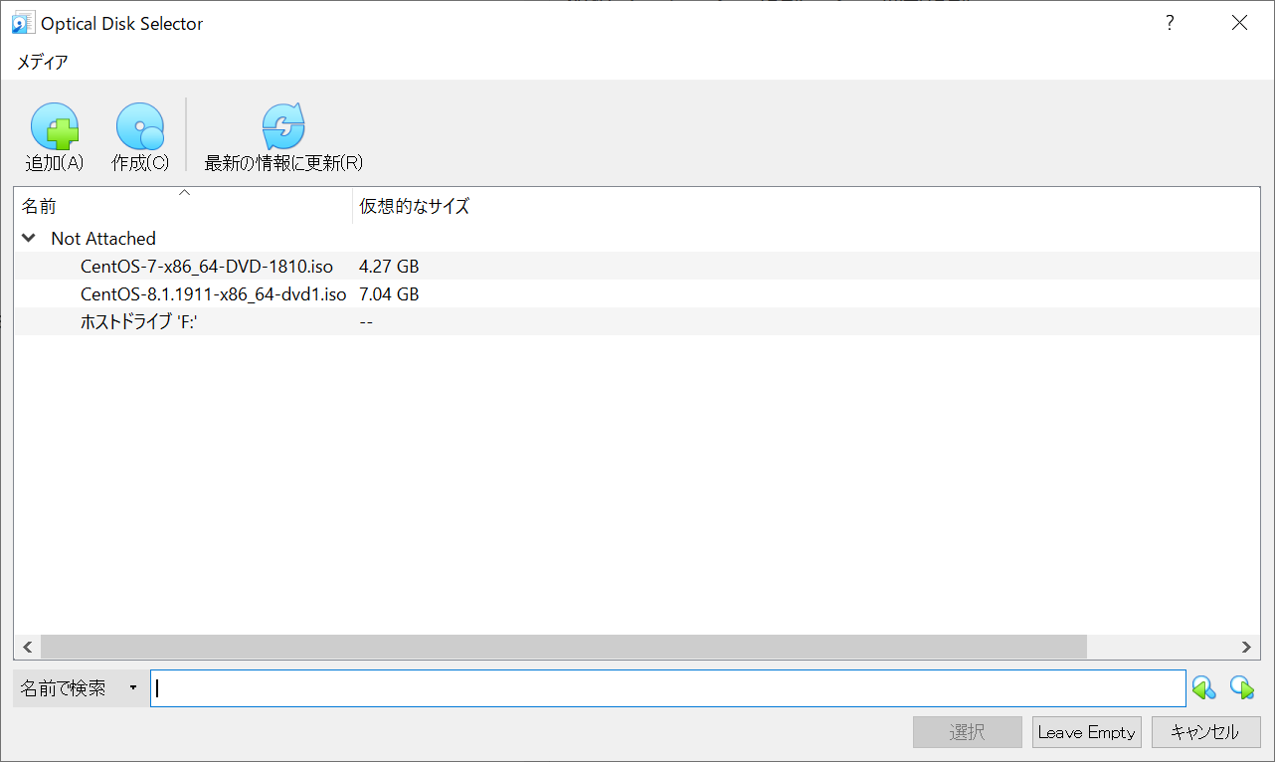This screenshot has height=762, width=1275.
Task: Collapse the Not Attached group
Action: pyautogui.click(x=29, y=239)
